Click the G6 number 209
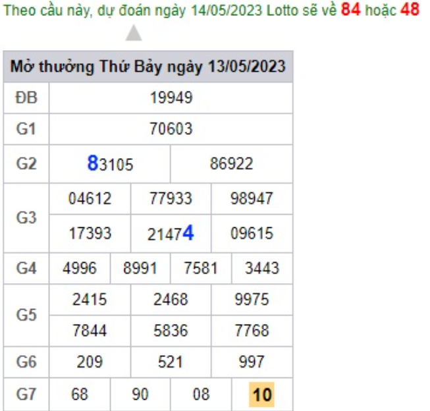430x411 pixels. 90,362
